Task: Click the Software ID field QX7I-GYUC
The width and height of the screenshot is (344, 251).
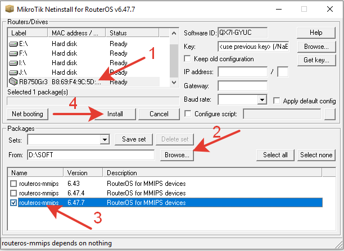Action: 242,33
